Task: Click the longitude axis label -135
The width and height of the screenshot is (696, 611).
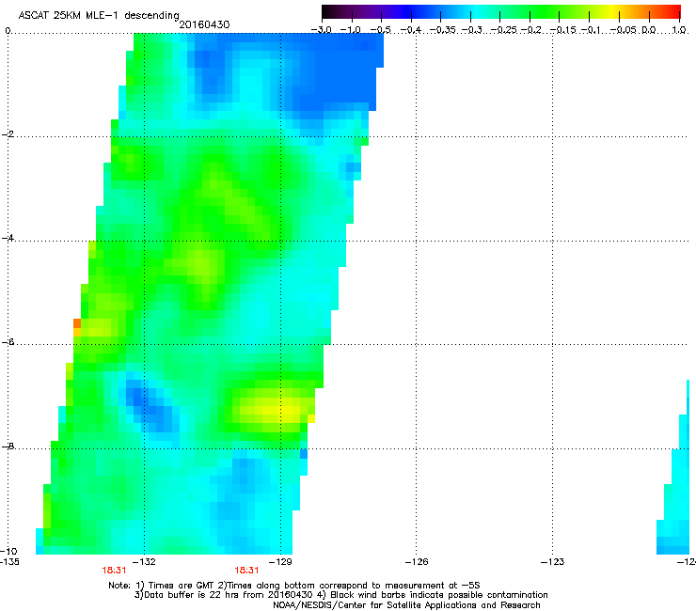Action: pos(9,562)
